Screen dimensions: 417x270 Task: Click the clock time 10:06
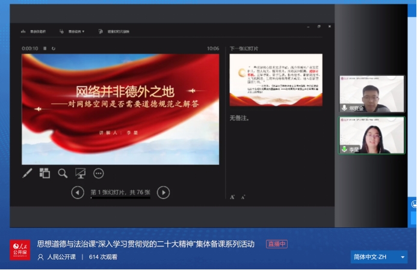point(213,48)
